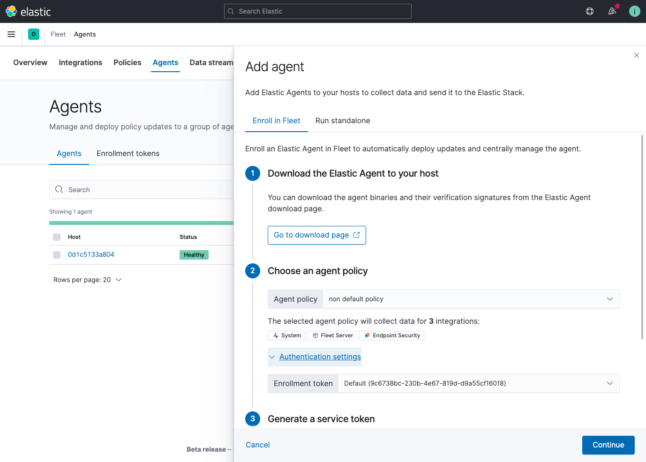Switch to the Run standalone tab
This screenshot has width=646, height=462.
343,120
